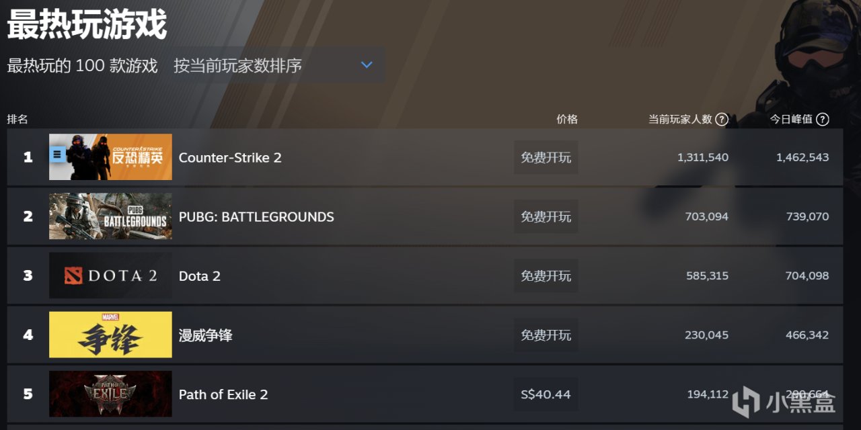Click the S$40.44 price button
This screenshot has width=861, height=430.
pos(546,394)
